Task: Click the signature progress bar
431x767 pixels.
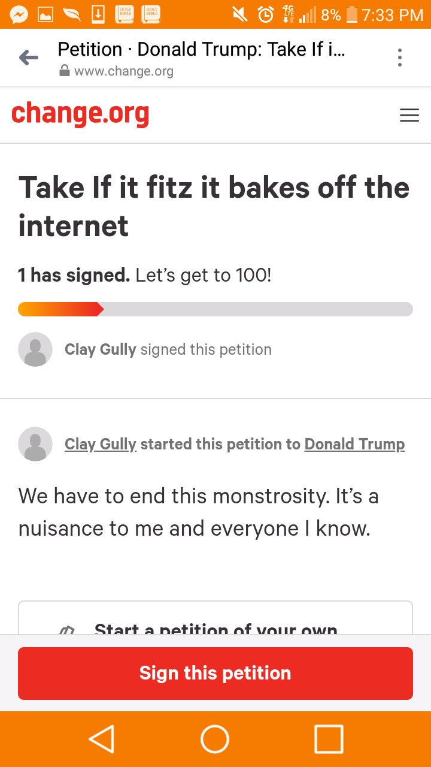Action: 215,309
